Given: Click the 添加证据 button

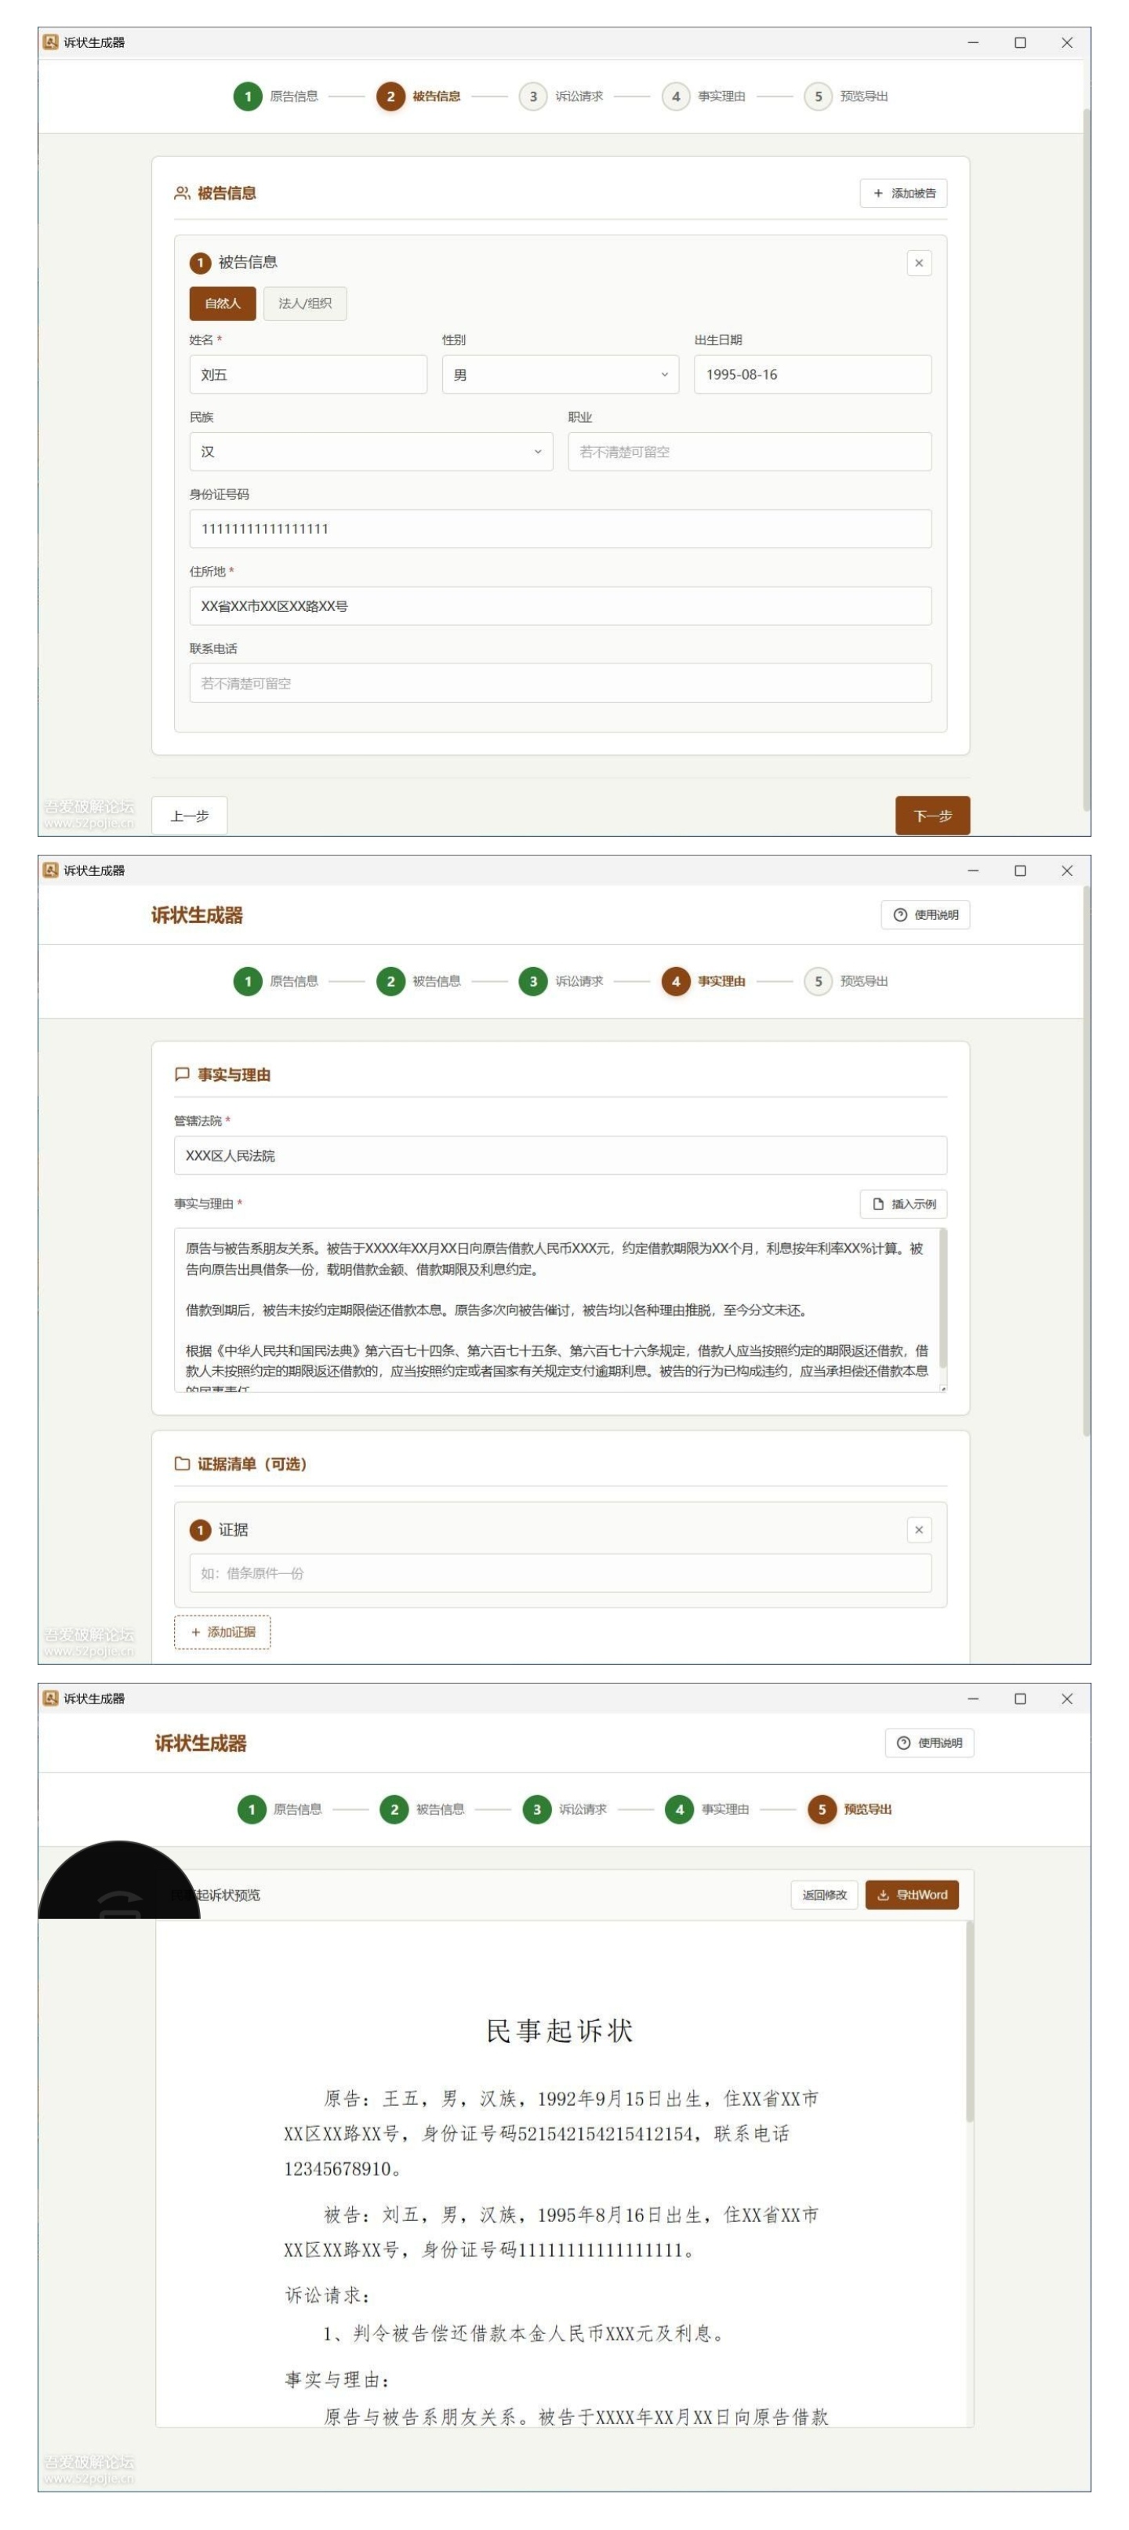Looking at the screenshot, I should click(x=222, y=1632).
